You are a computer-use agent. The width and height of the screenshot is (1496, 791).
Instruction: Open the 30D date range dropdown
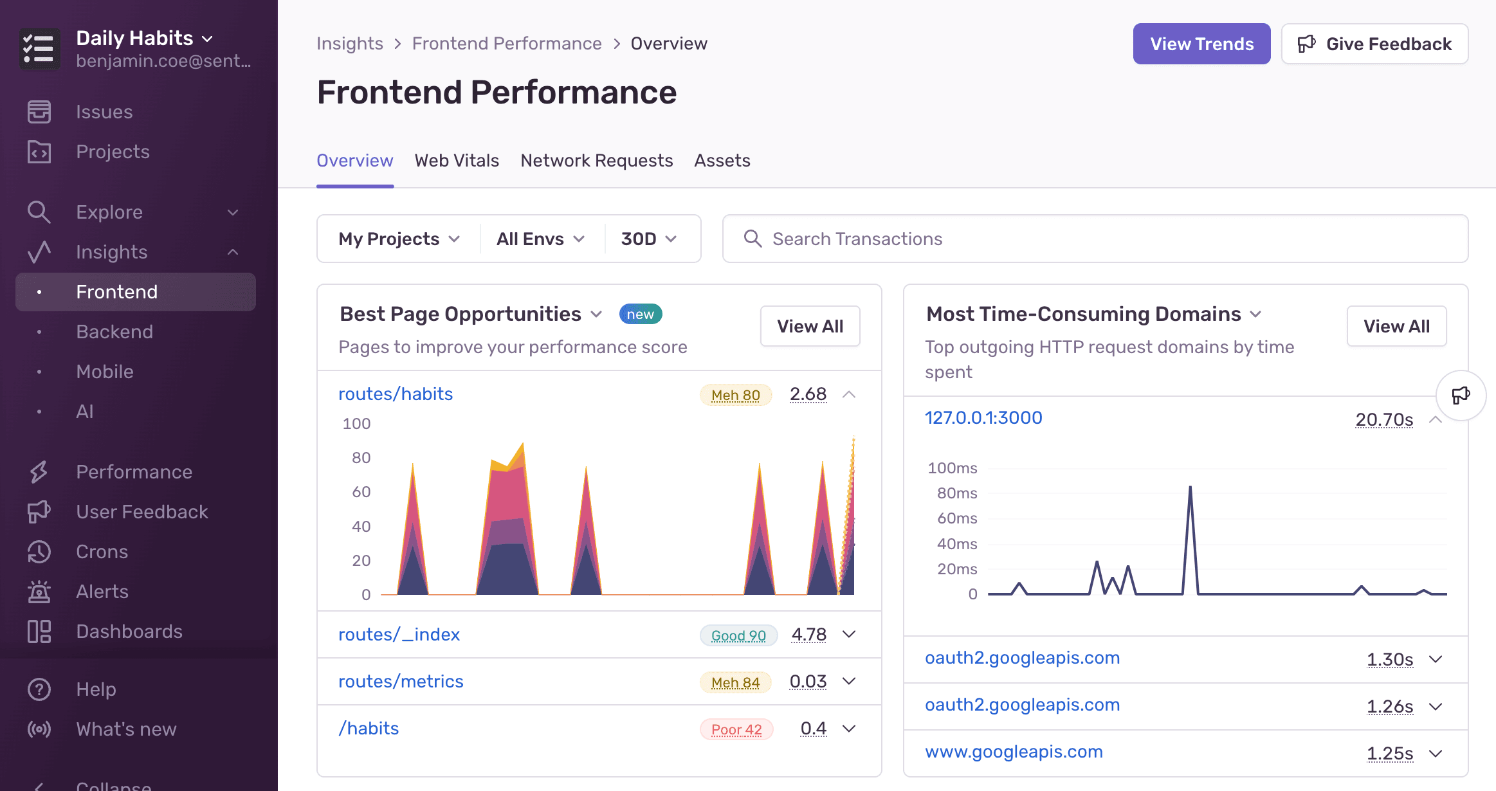click(649, 239)
